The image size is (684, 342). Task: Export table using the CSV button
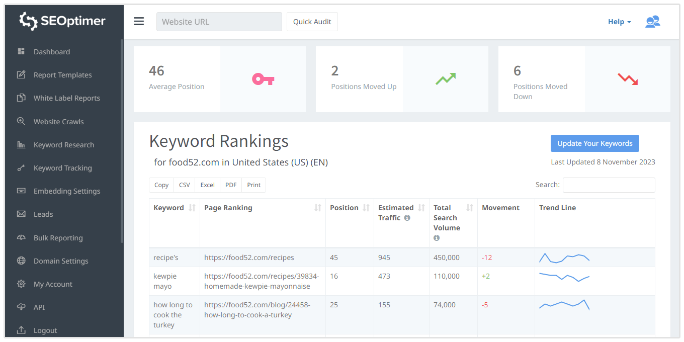185,185
